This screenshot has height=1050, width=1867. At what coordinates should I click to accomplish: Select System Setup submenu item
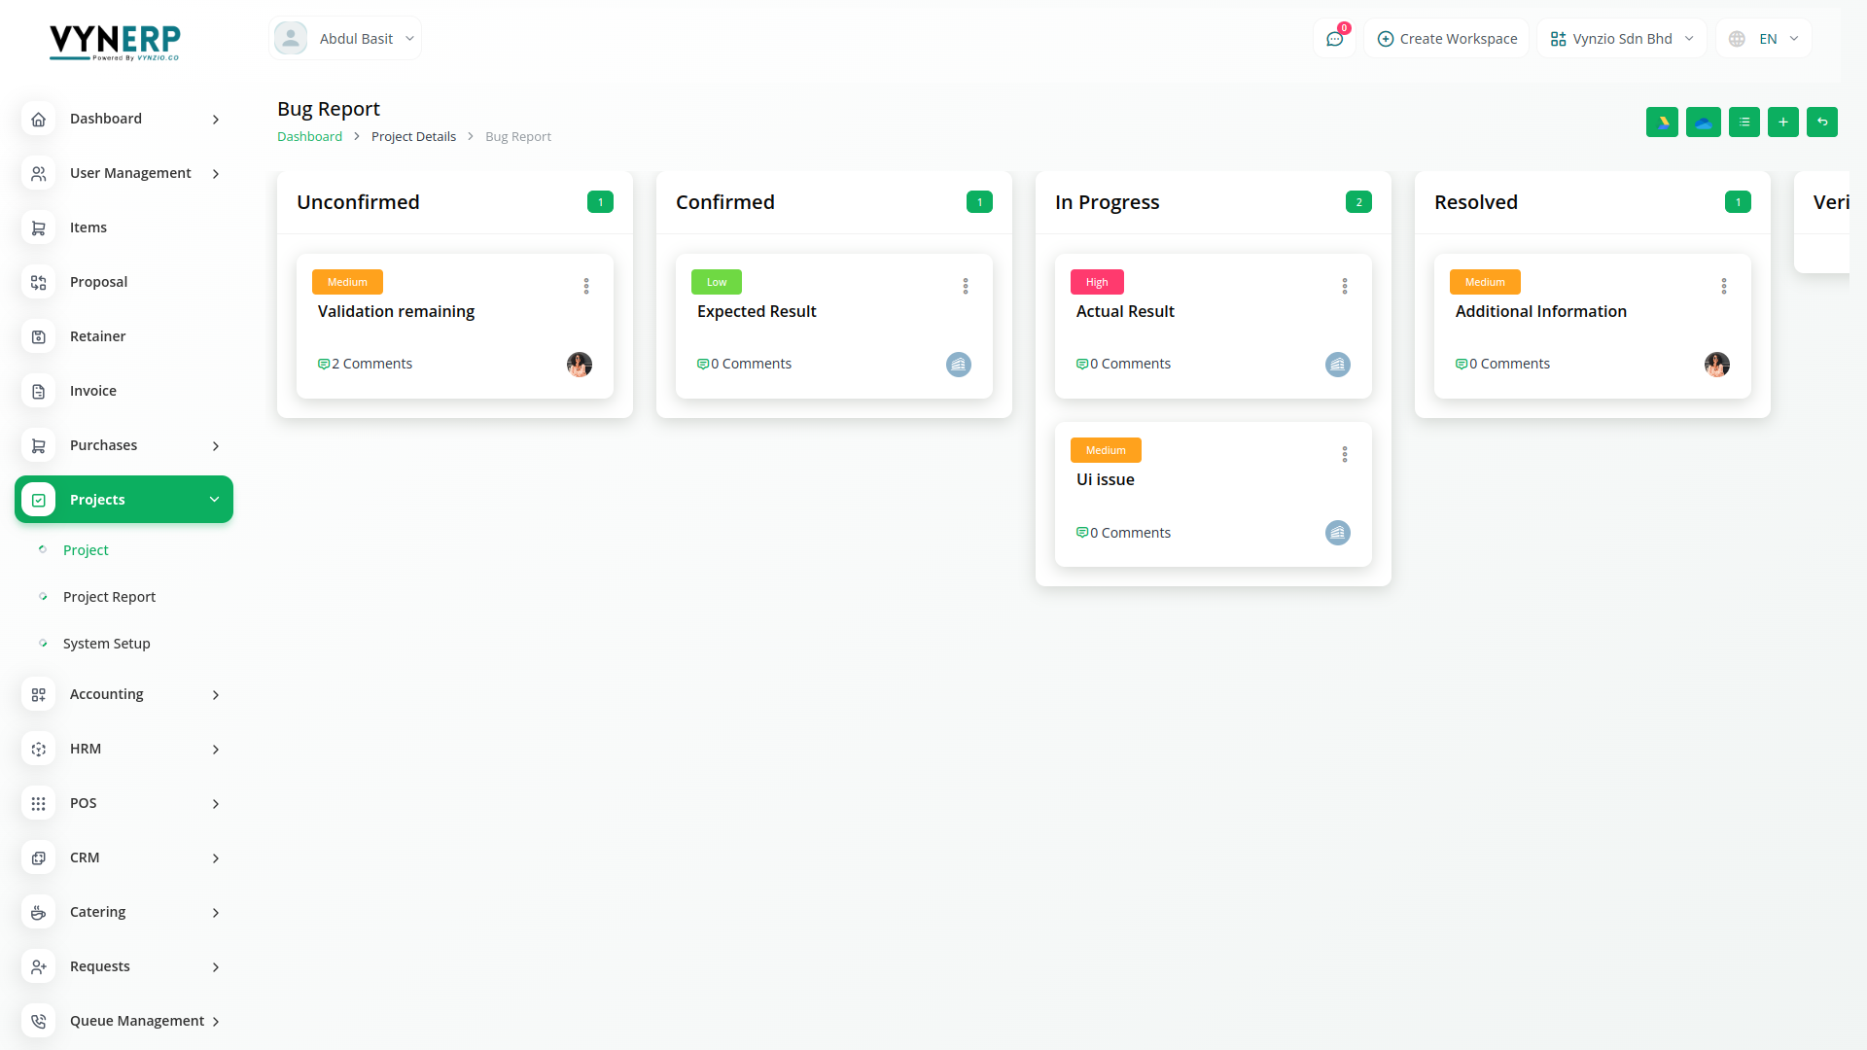(106, 644)
